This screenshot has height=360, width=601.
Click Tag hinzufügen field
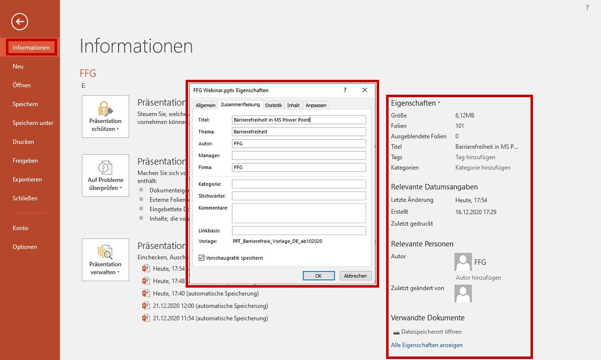pyautogui.click(x=475, y=157)
